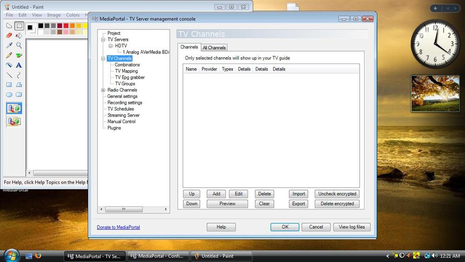Select the Rounded Rectangle tool in Paint
Screen dimensions: 465x262
(19, 95)
